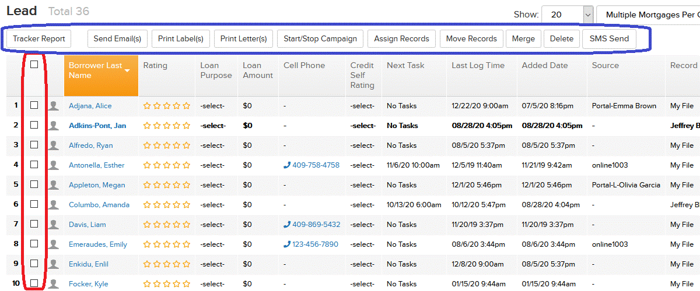Viewport: 700px width, 291px height.
Task: Click source Portal-Emma Brown
Action: pos(624,106)
